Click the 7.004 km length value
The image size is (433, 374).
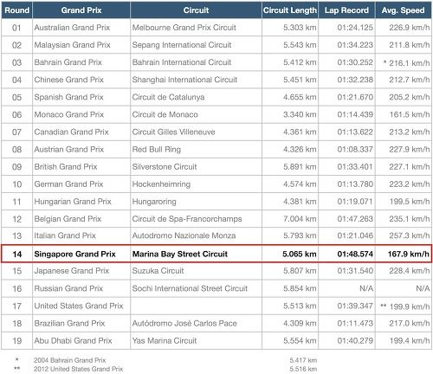coord(300,219)
